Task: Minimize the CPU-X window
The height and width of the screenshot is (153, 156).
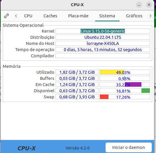Action: pos(139,5)
